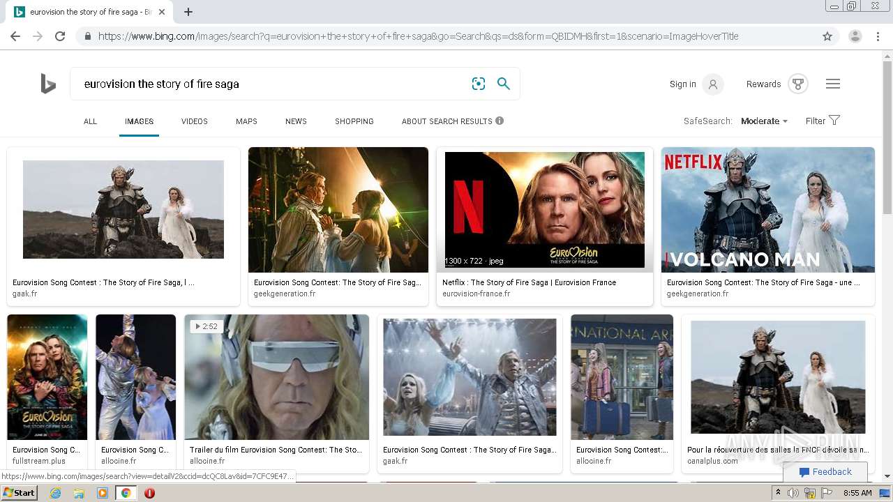Open File Explorer folder in taskbar
Screen dimensions: 893x502
[x=79, y=493]
